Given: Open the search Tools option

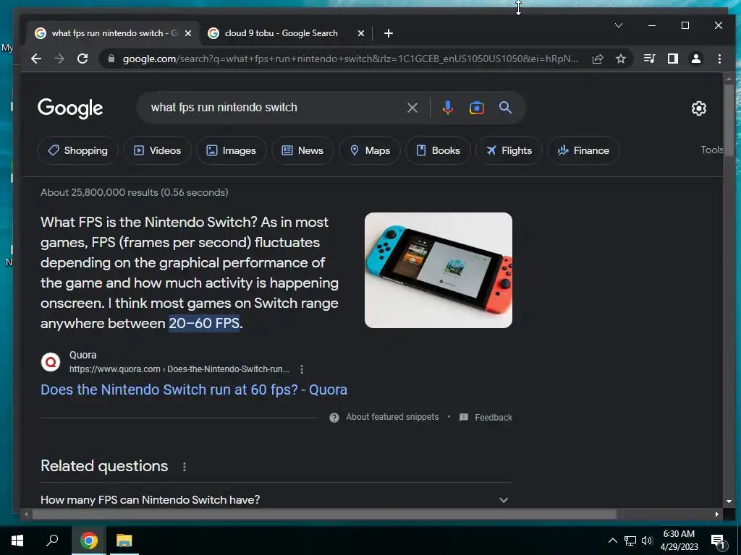Looking at the screenshot, I should pyautogui.click(x=711, y=150).
